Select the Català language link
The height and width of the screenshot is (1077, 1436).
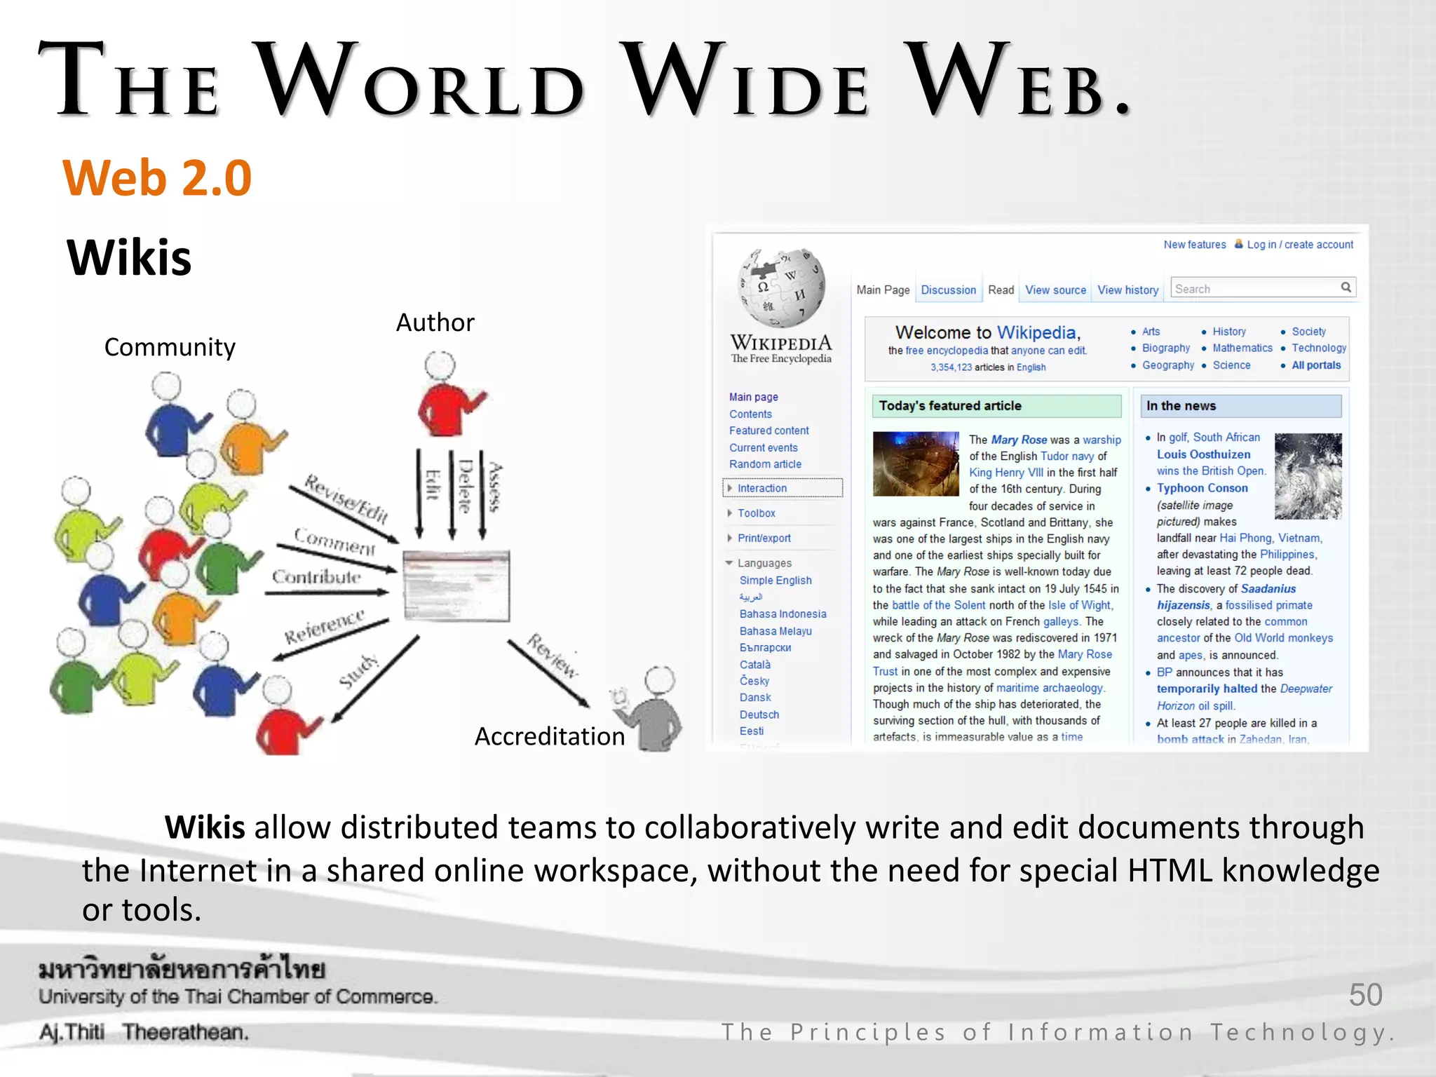[x=754, y=665]
